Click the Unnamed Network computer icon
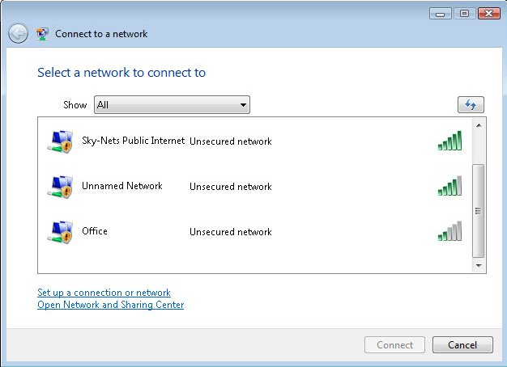The height and width of the screenshot is (367, 507). [x=60, y=187]
